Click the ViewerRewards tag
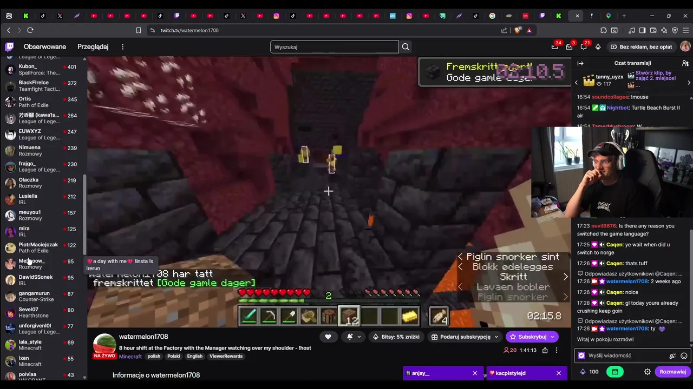 click(226, 357)
